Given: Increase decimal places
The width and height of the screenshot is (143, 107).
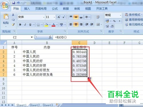Looking at the screenshot, I should (107, 26).
